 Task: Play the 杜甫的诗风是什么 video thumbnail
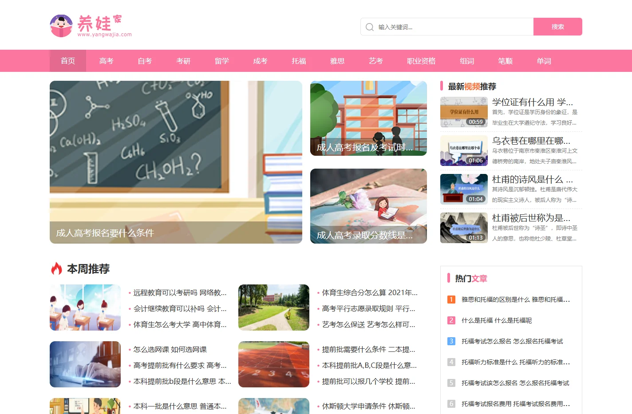(464, 189)
